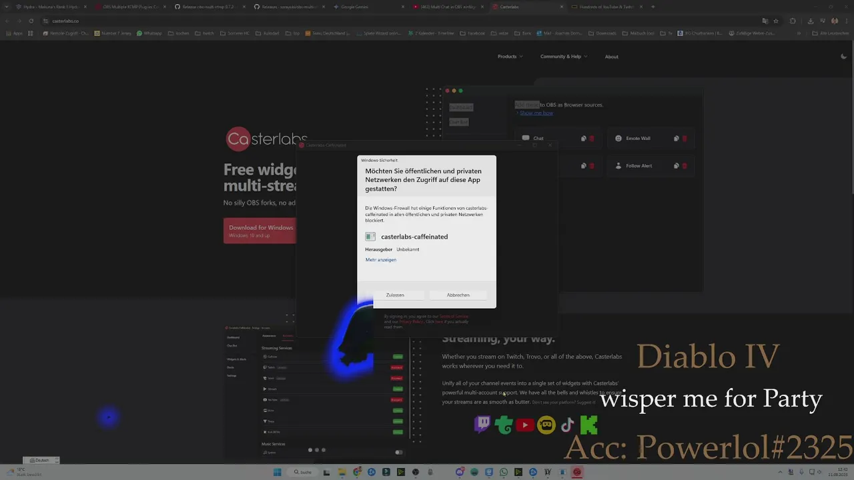Open the About page link

[612, 57]
